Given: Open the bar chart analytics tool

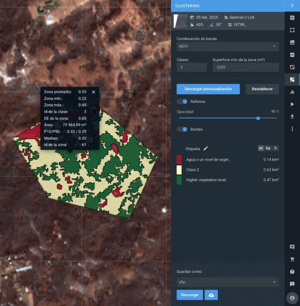Looking at the screenshot, I should coord(292,92).
